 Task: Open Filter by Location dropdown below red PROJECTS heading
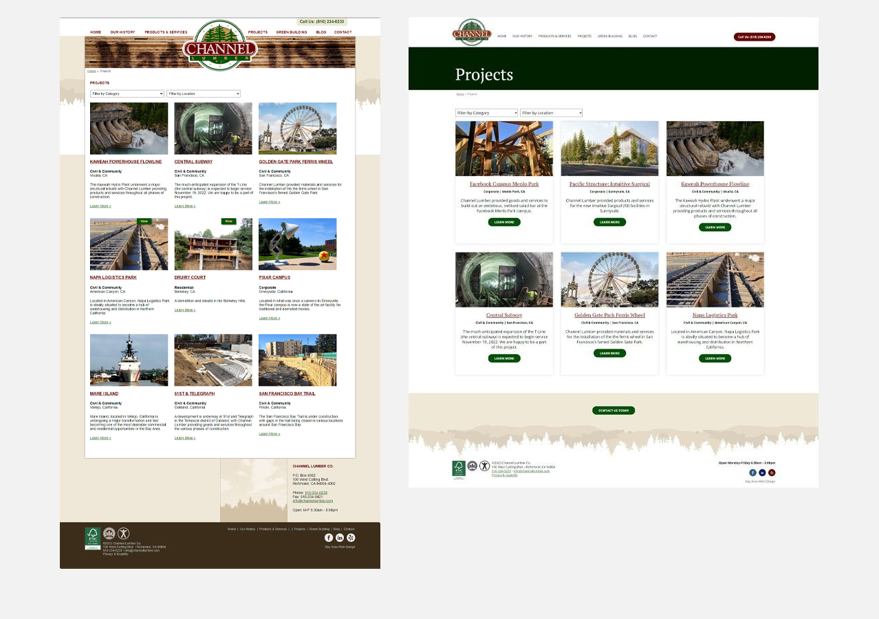coord(204,94)
